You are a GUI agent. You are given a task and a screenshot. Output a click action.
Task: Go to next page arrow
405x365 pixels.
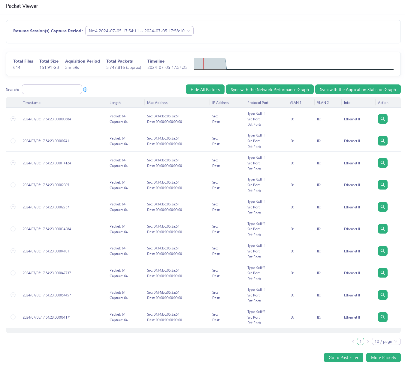[x=368, y=341]
